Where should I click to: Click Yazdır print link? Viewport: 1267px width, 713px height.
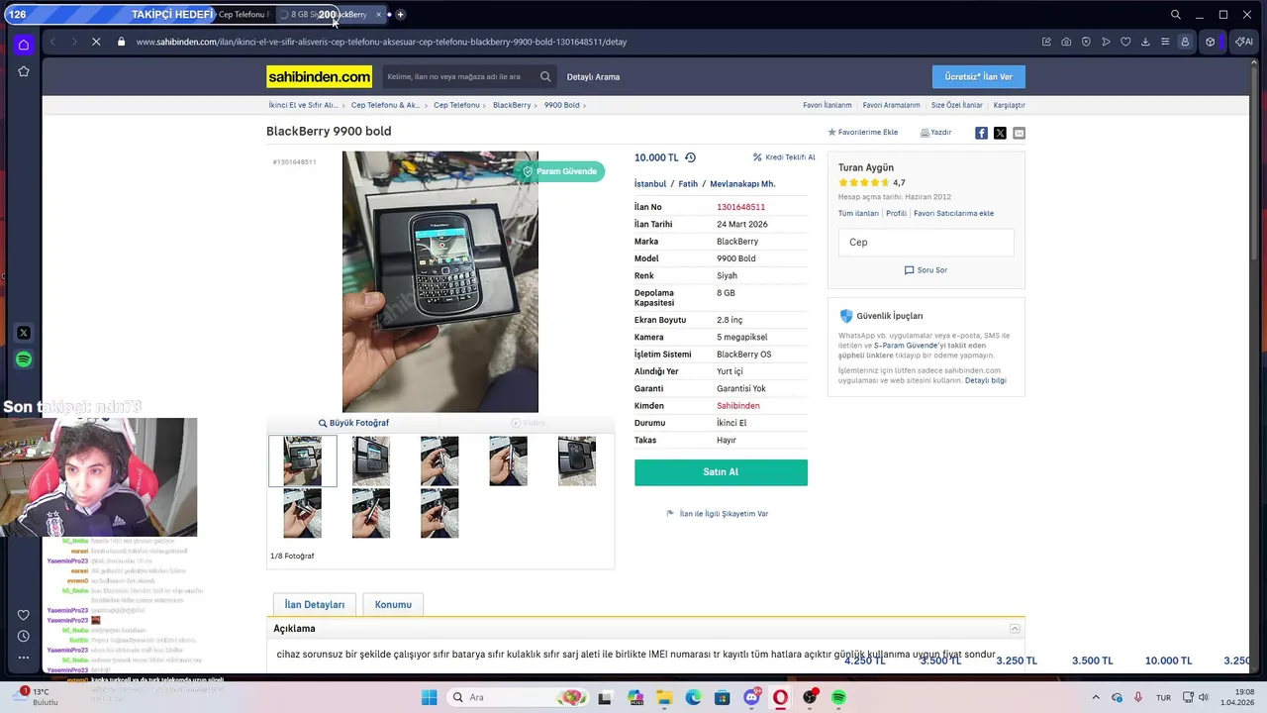point(935,132)
